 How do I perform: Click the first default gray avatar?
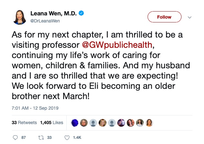93,123
